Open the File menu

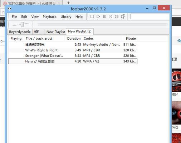[14, 16]
